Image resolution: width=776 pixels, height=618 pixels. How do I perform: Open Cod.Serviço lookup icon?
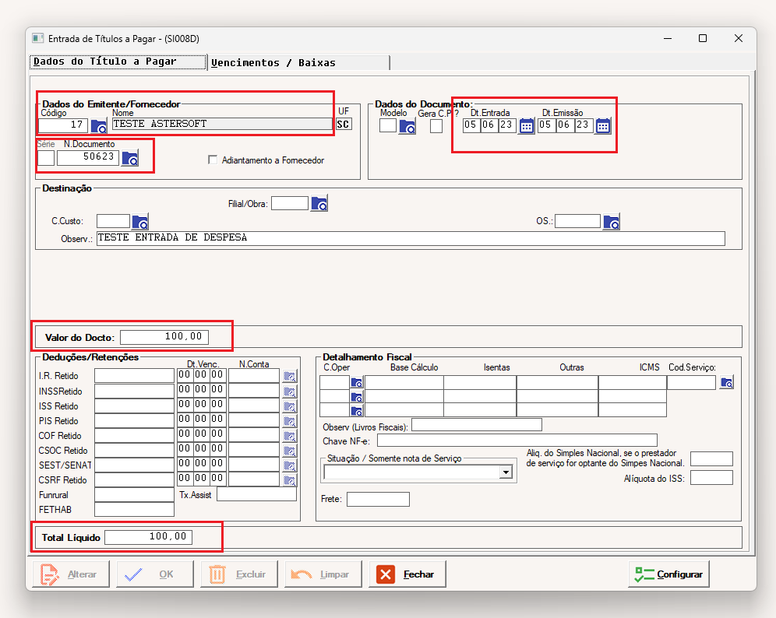(x=726, y=383)
